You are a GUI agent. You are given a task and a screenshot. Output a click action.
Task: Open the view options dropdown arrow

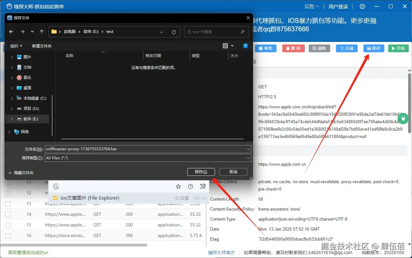point(232,46)
